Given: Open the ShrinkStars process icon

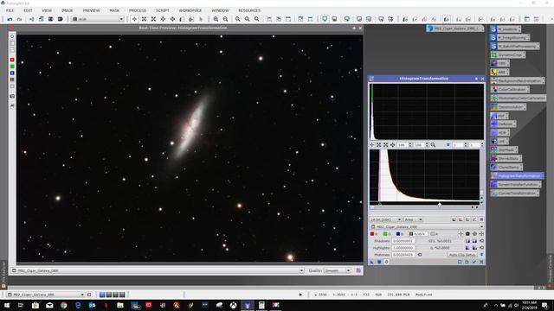Looking at the screenshot, I should click(x=506, y=159).
